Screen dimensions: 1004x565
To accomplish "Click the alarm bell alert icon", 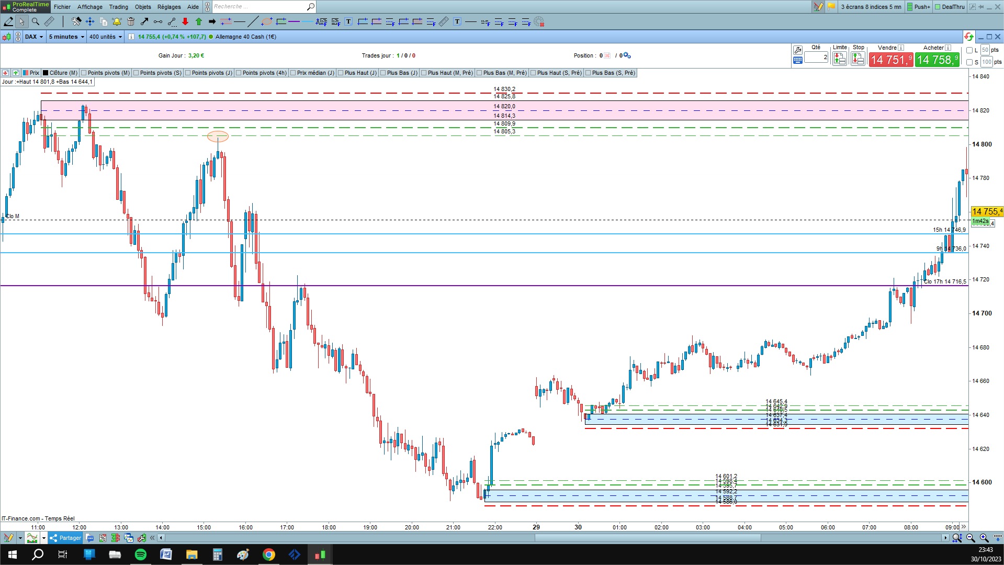I will [x=117, y=21].
